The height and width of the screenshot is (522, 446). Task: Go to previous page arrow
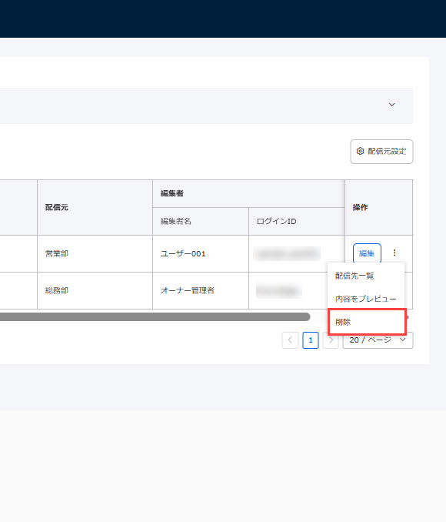pos(290,340)
